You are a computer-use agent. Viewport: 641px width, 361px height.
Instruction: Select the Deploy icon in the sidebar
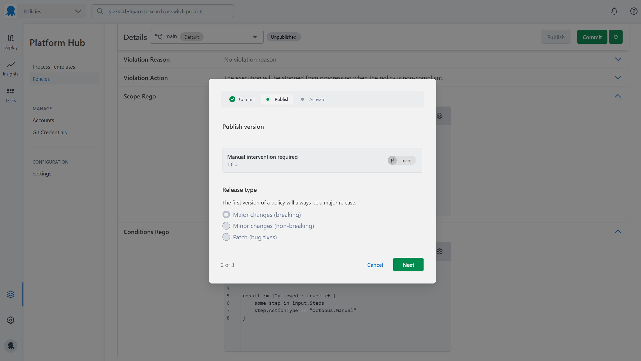click(x=10, y=42)
